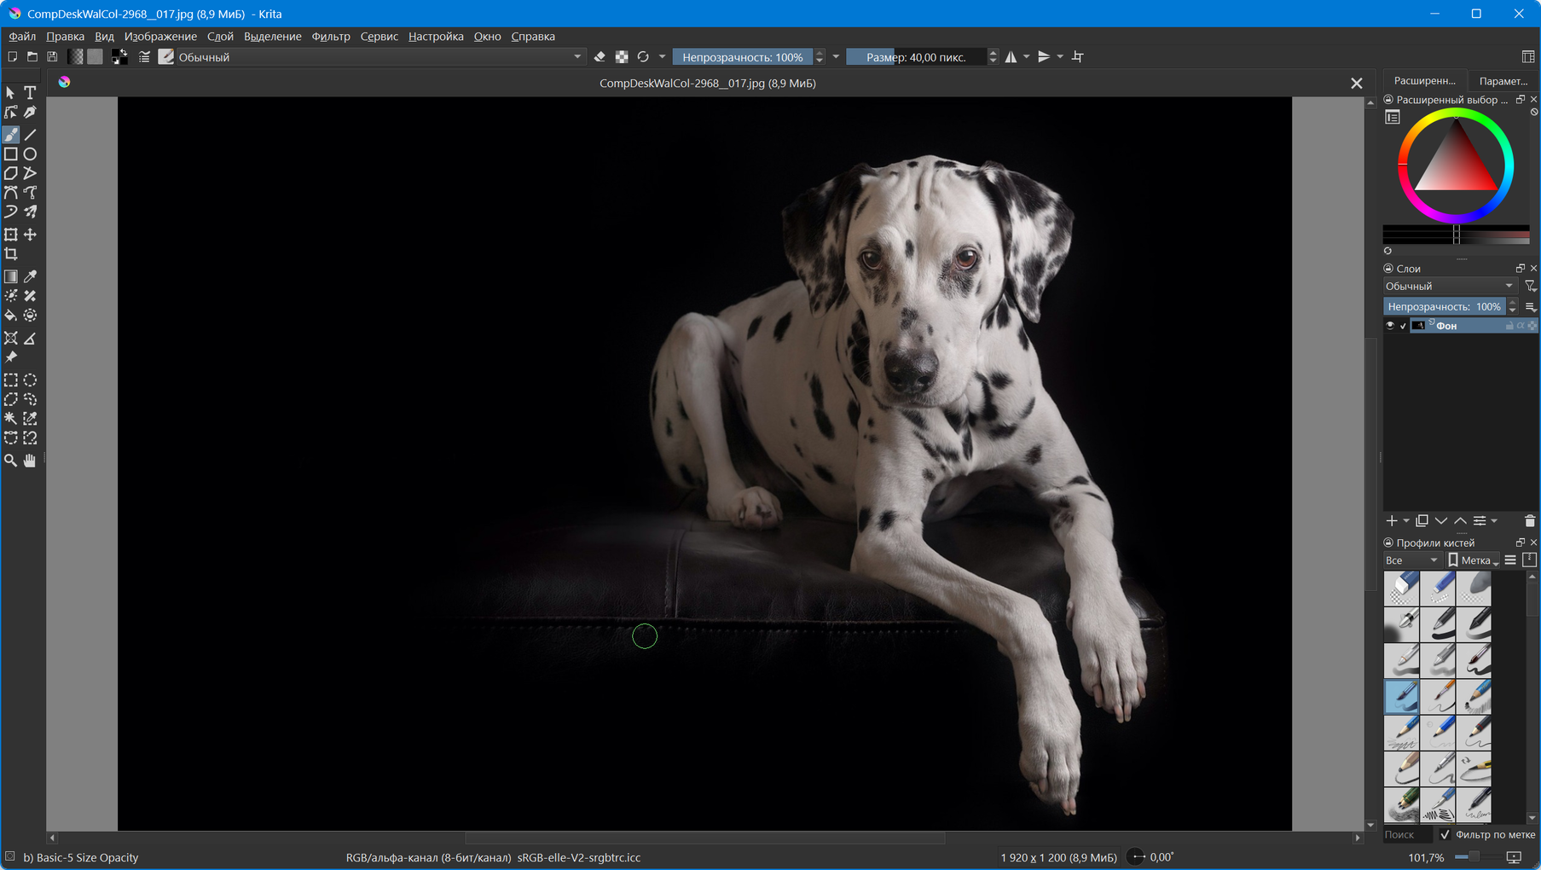Viewport: 1541px width, 870px height.
Task: Pick the Color Sampler eyedropper tool
Action: (x=30, y=276)
